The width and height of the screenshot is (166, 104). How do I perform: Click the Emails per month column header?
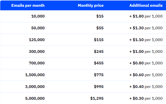click(x=28, y=6)
